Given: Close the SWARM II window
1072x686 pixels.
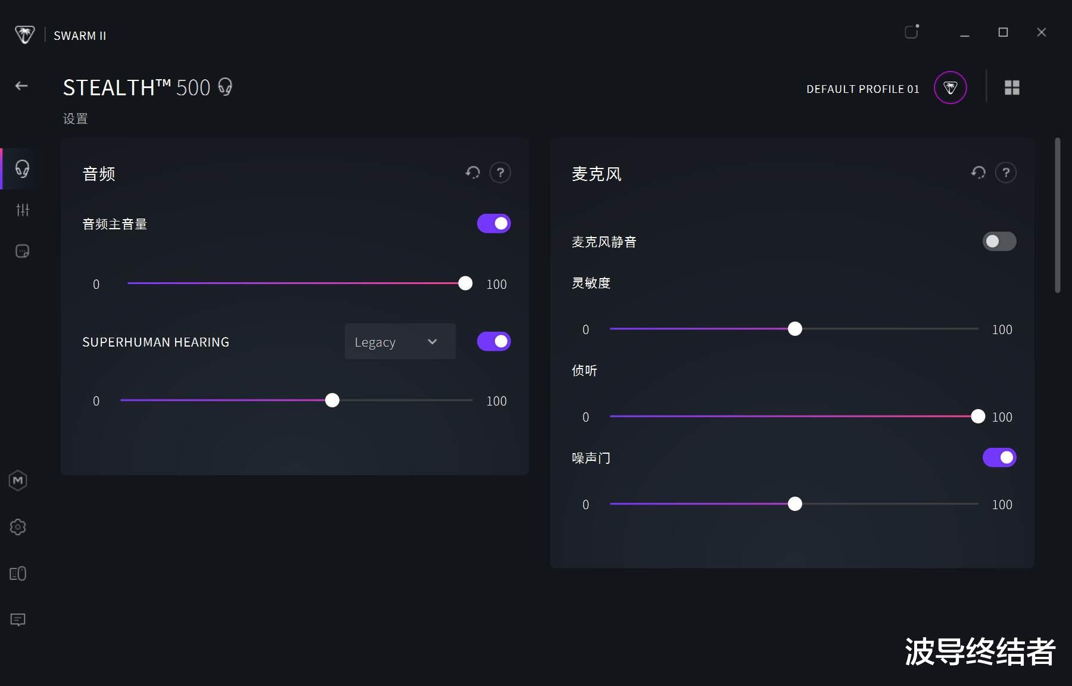Looking at the screenshot, I should click(x=1041, y=32).
